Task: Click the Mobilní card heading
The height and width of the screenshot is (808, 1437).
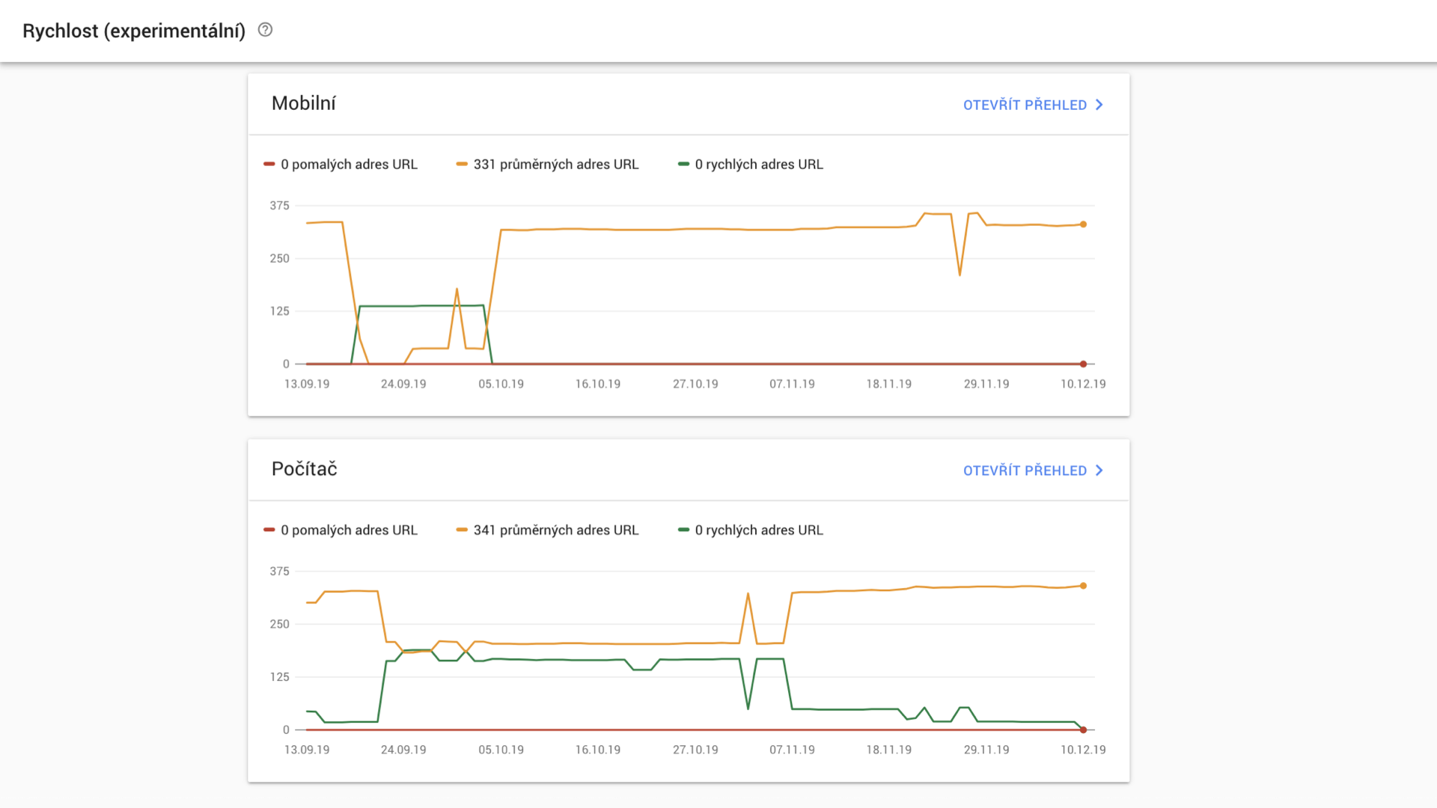Action: point(303,103)
